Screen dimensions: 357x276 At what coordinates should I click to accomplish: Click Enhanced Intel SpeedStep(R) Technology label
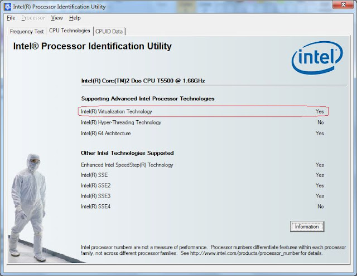[127, 165]
